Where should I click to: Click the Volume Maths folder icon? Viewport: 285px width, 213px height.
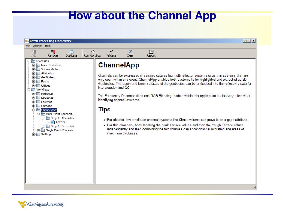point(38,69)
